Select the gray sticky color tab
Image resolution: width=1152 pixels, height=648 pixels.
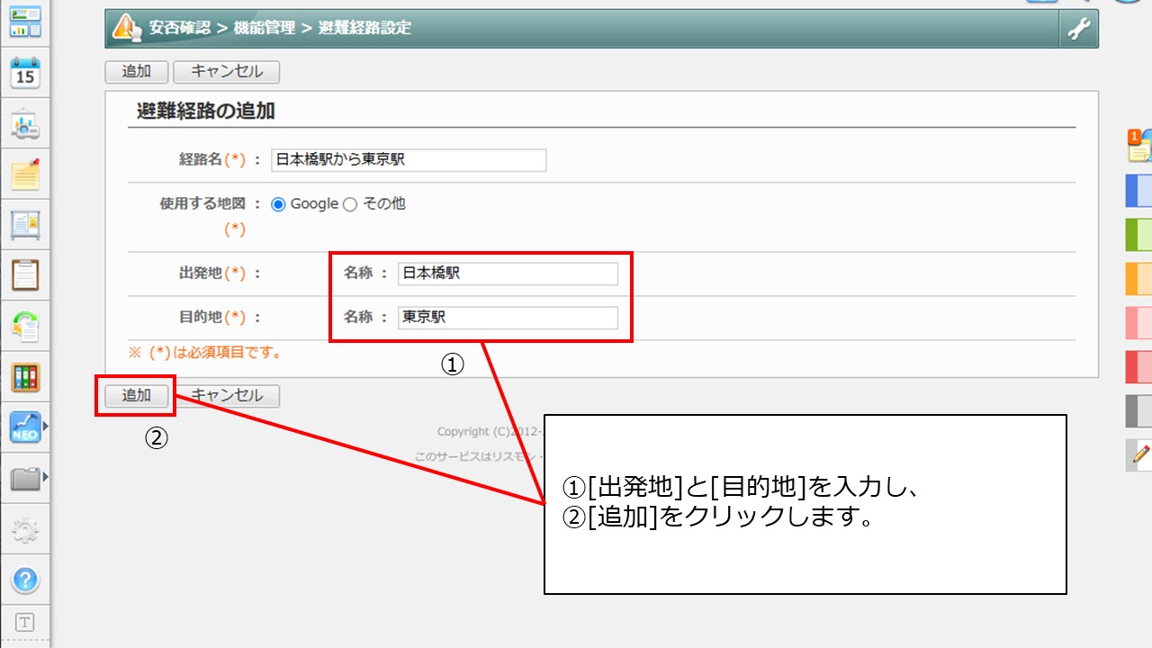point(1138,411)
